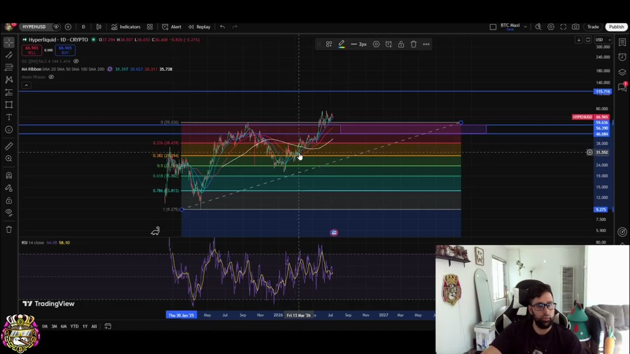Click the 66.965 SELL button

(x=31, y=50)
